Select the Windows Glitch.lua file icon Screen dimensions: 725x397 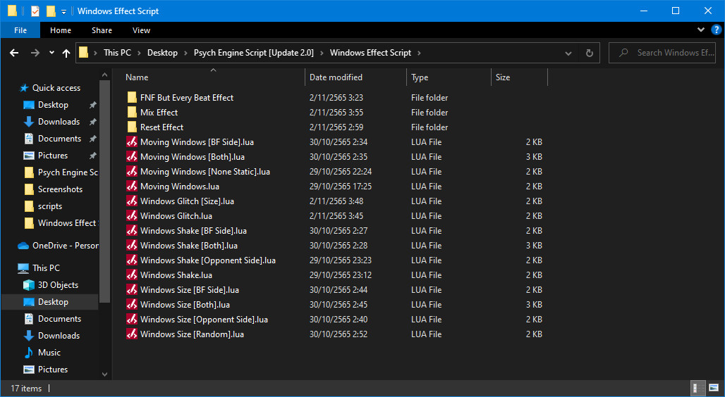coord(132,215)
